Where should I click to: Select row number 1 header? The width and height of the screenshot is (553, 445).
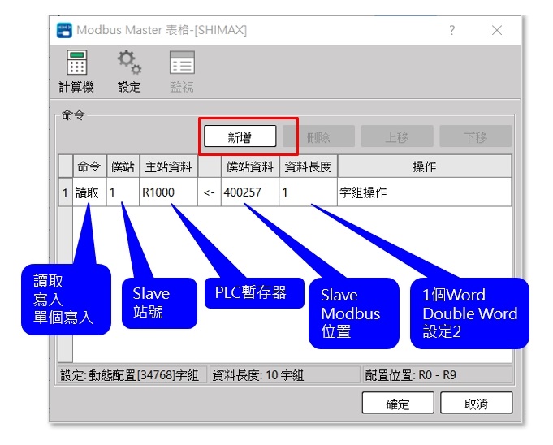(x=65, y=192)
